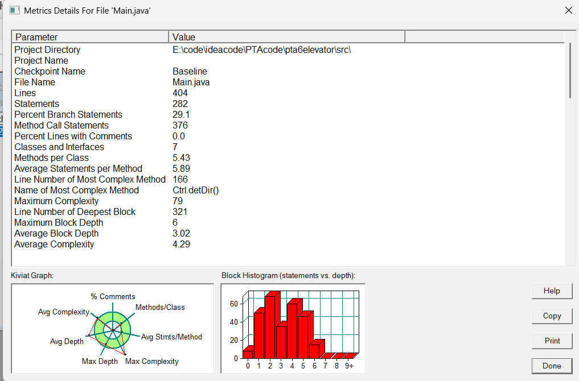Click the value 5.43
This screenshot has width=579, height=381.
[x=181, y=158]
